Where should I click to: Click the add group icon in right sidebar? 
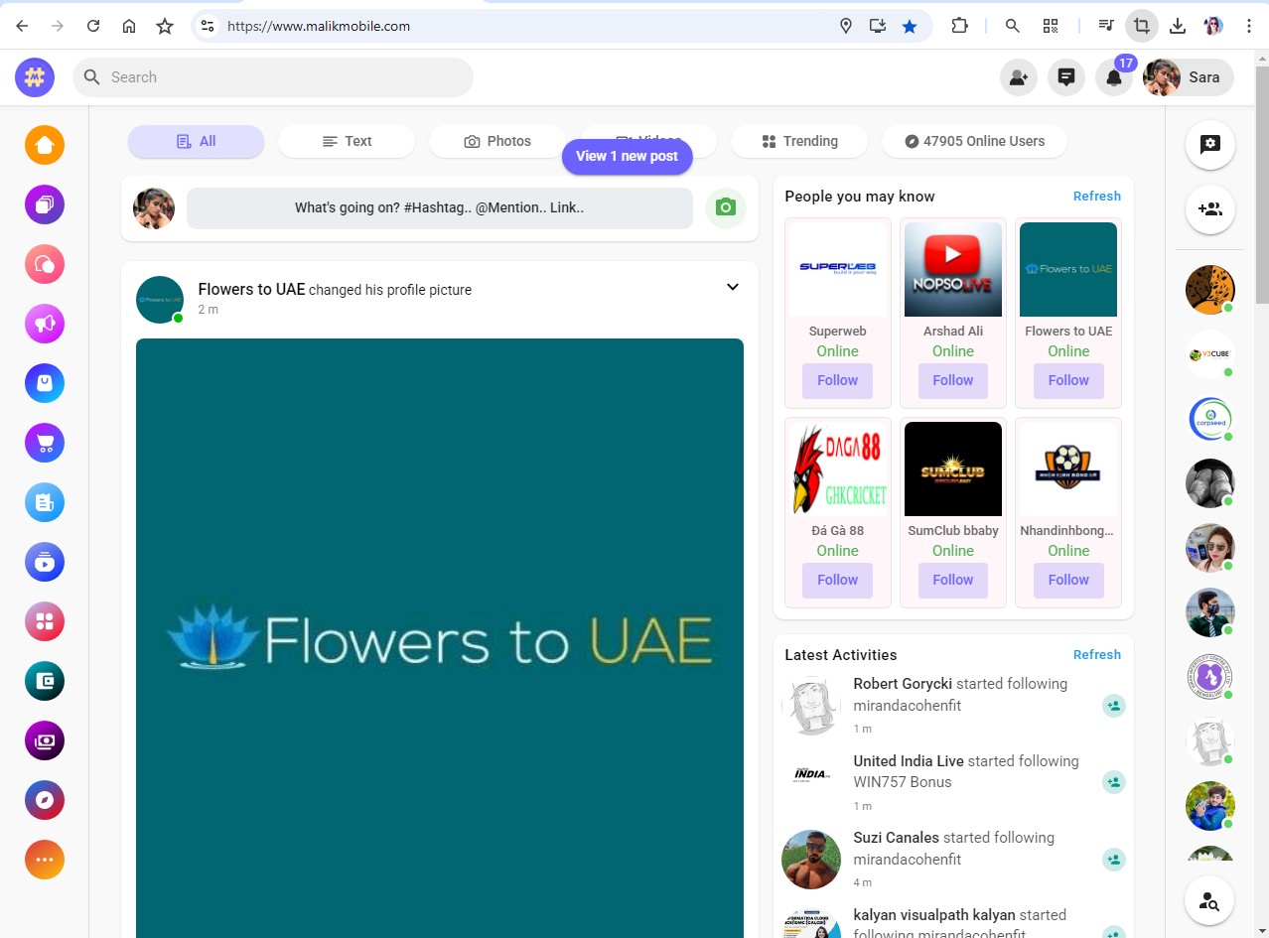(x=1210, y=209)
